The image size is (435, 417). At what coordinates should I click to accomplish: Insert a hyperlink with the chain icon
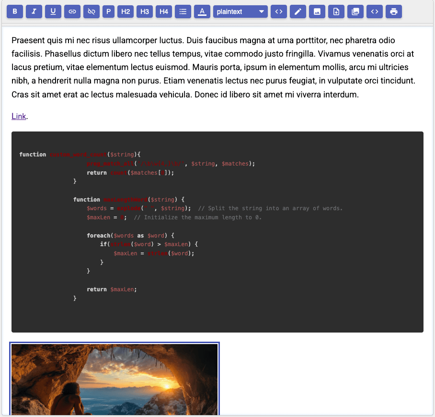pyautogui.click(x=72, y=12)
